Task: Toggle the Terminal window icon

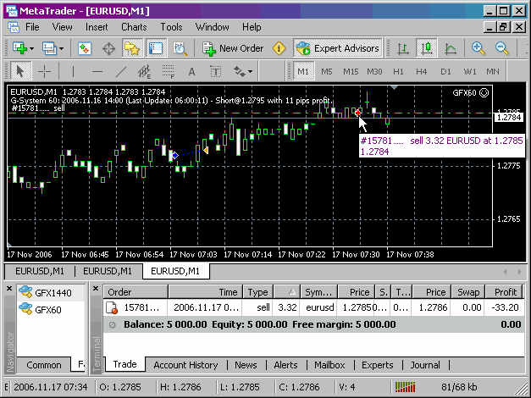Action: point(156,48)
